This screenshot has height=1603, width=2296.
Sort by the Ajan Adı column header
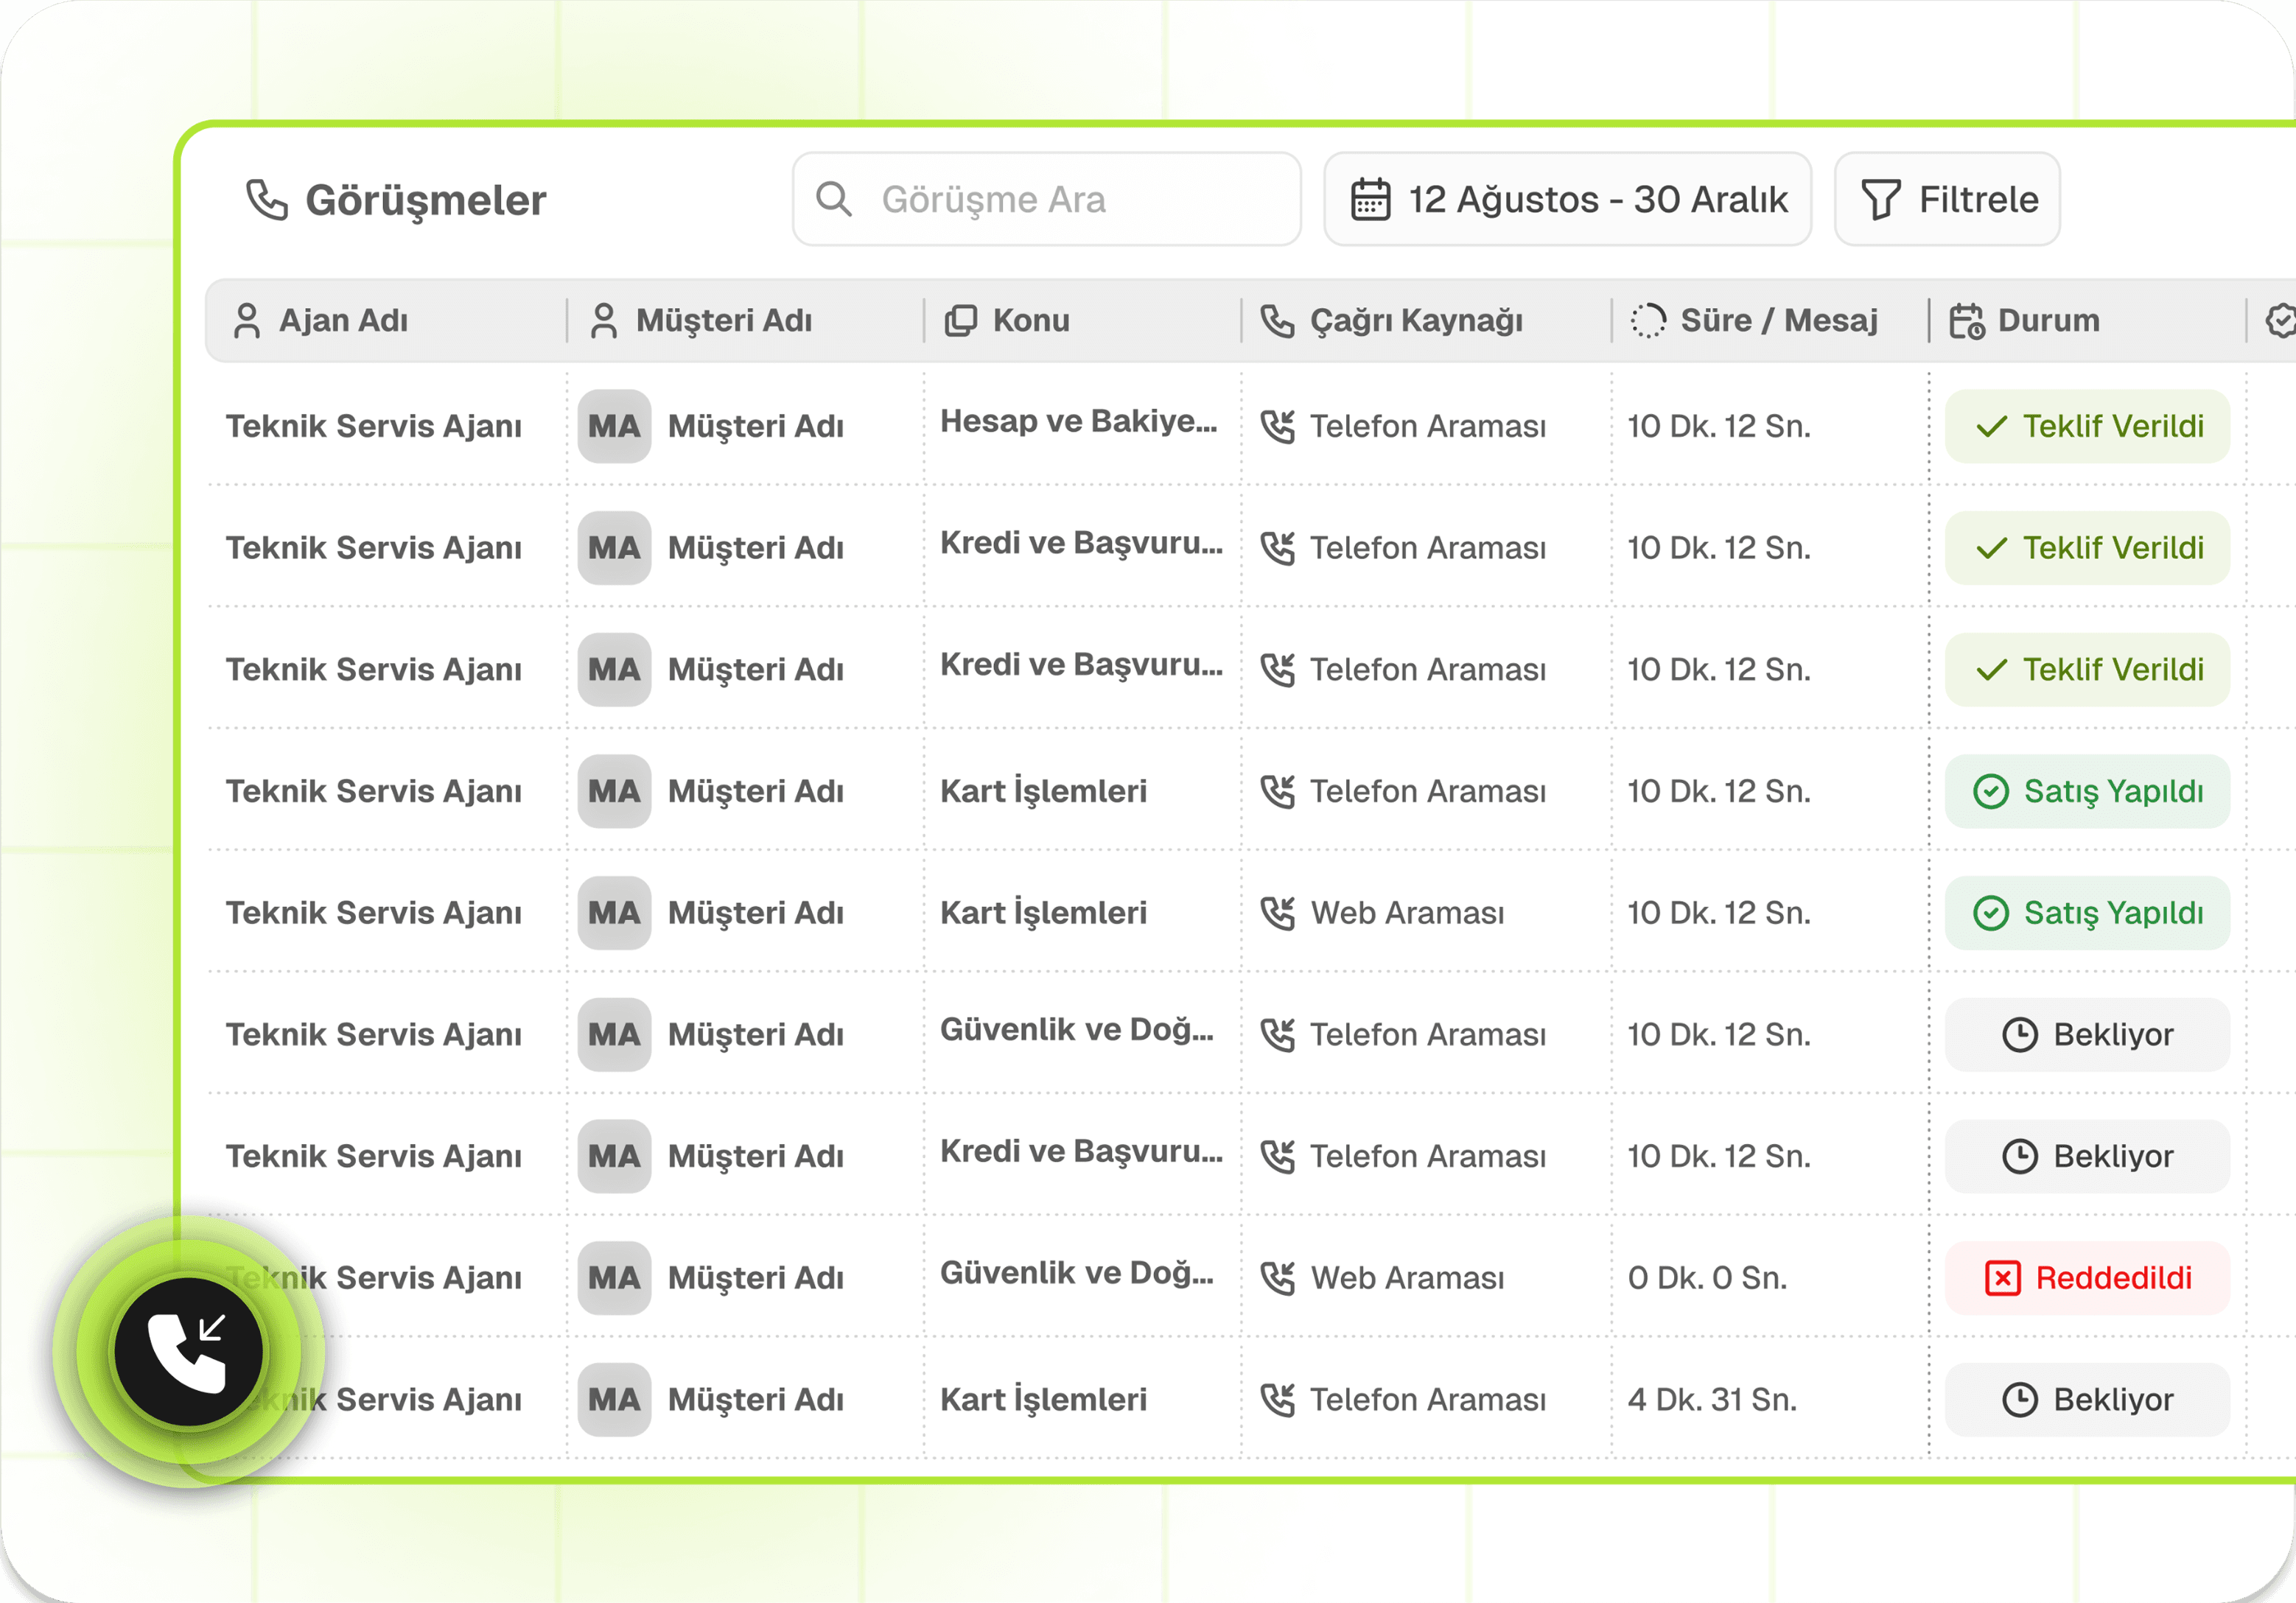coord(342,321)
